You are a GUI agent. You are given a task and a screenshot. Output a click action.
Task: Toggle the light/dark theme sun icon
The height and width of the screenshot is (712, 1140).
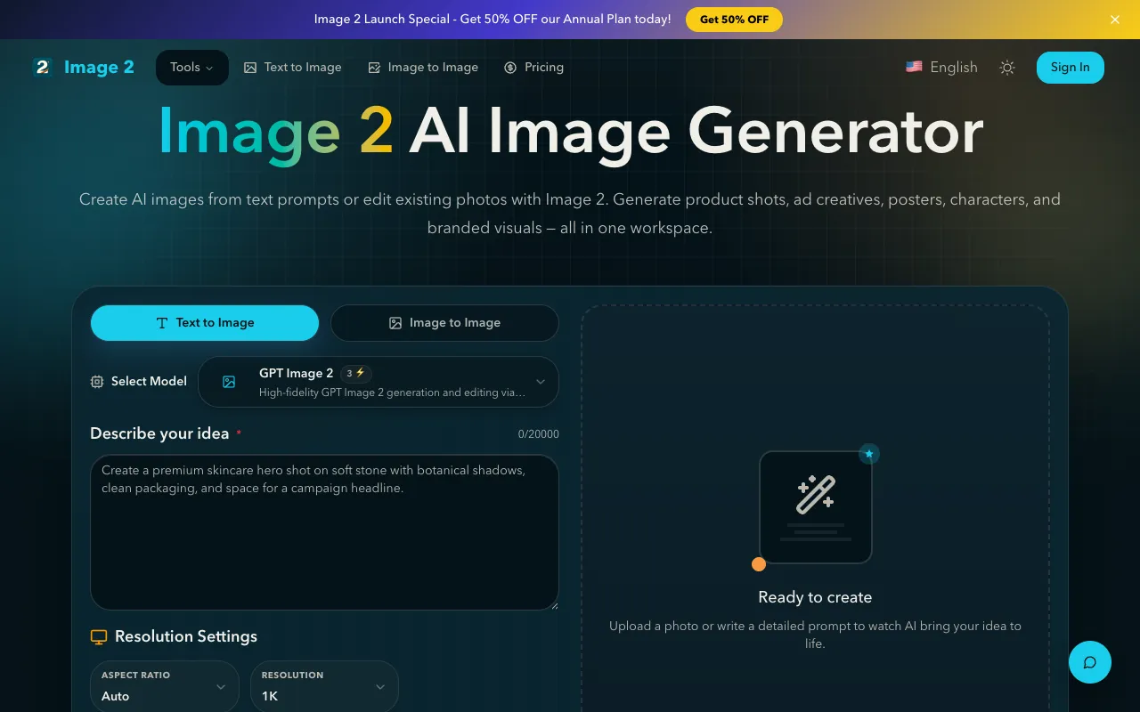(x=1007, y=68)
